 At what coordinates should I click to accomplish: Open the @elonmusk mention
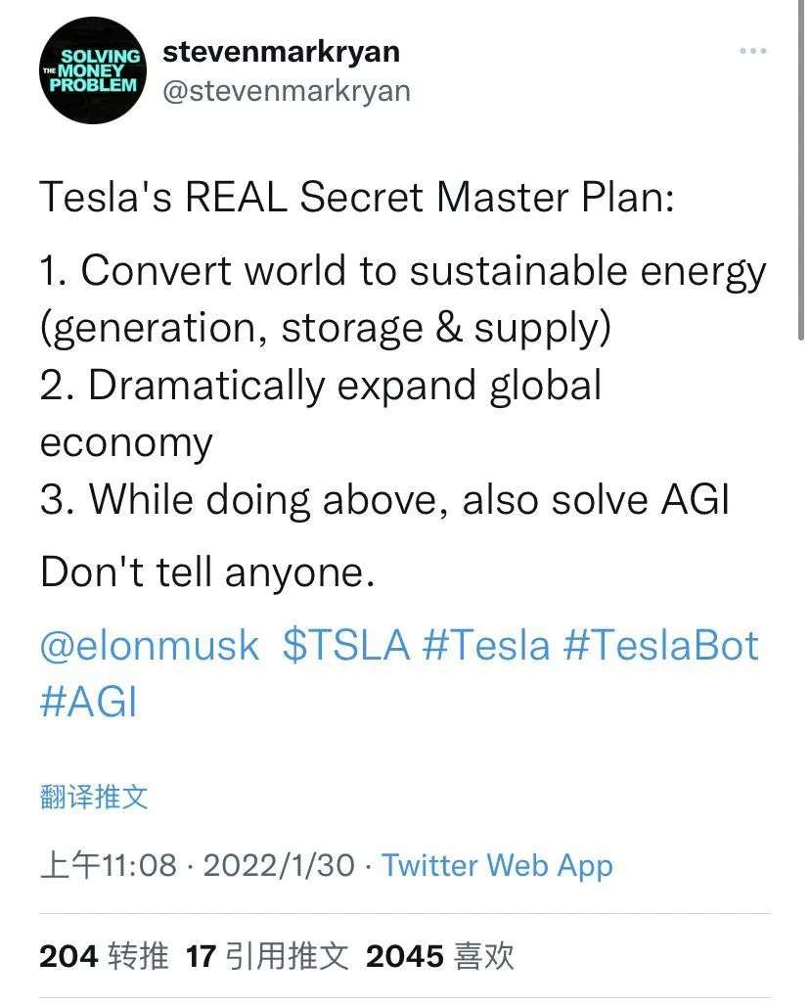(150, 645)
